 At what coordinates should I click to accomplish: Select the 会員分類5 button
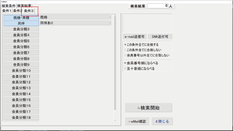(21, 41)
